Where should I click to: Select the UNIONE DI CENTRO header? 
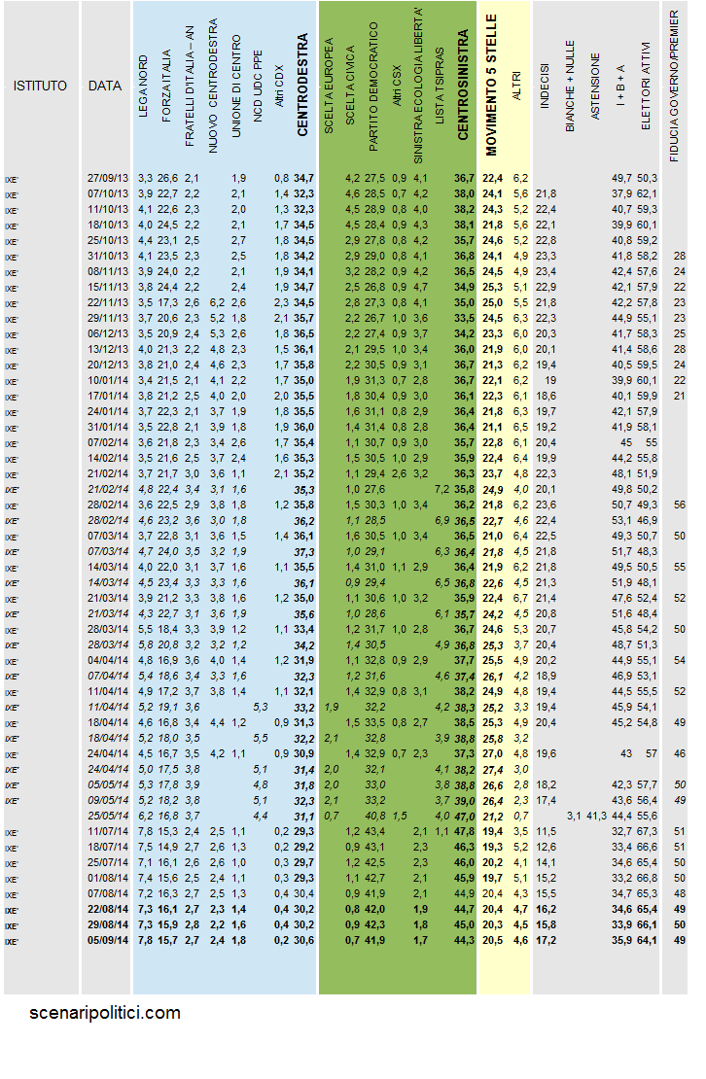pyautogui.click(x=236, y=87)
